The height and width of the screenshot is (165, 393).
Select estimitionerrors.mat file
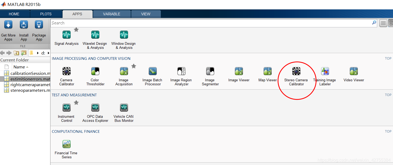[x=25, y=79]
